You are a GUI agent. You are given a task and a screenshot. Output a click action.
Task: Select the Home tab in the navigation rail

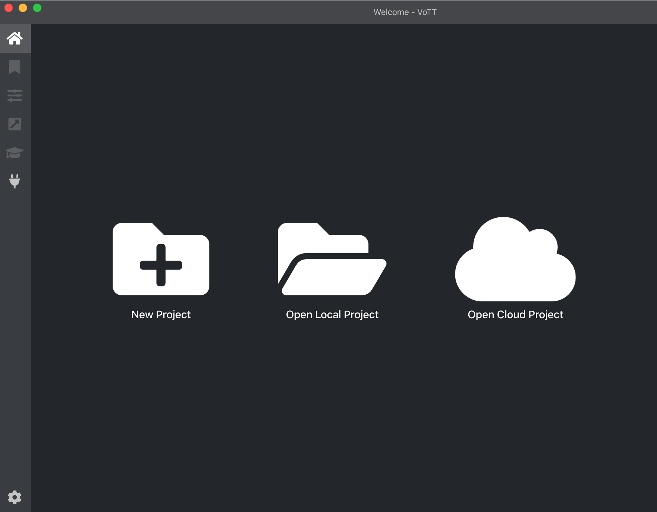[15, 39]
